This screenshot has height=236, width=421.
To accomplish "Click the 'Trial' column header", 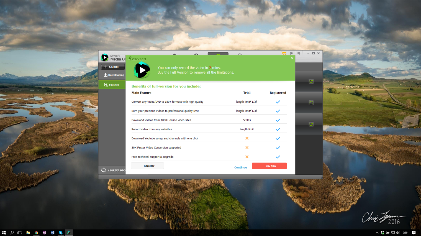I will 247,93.
